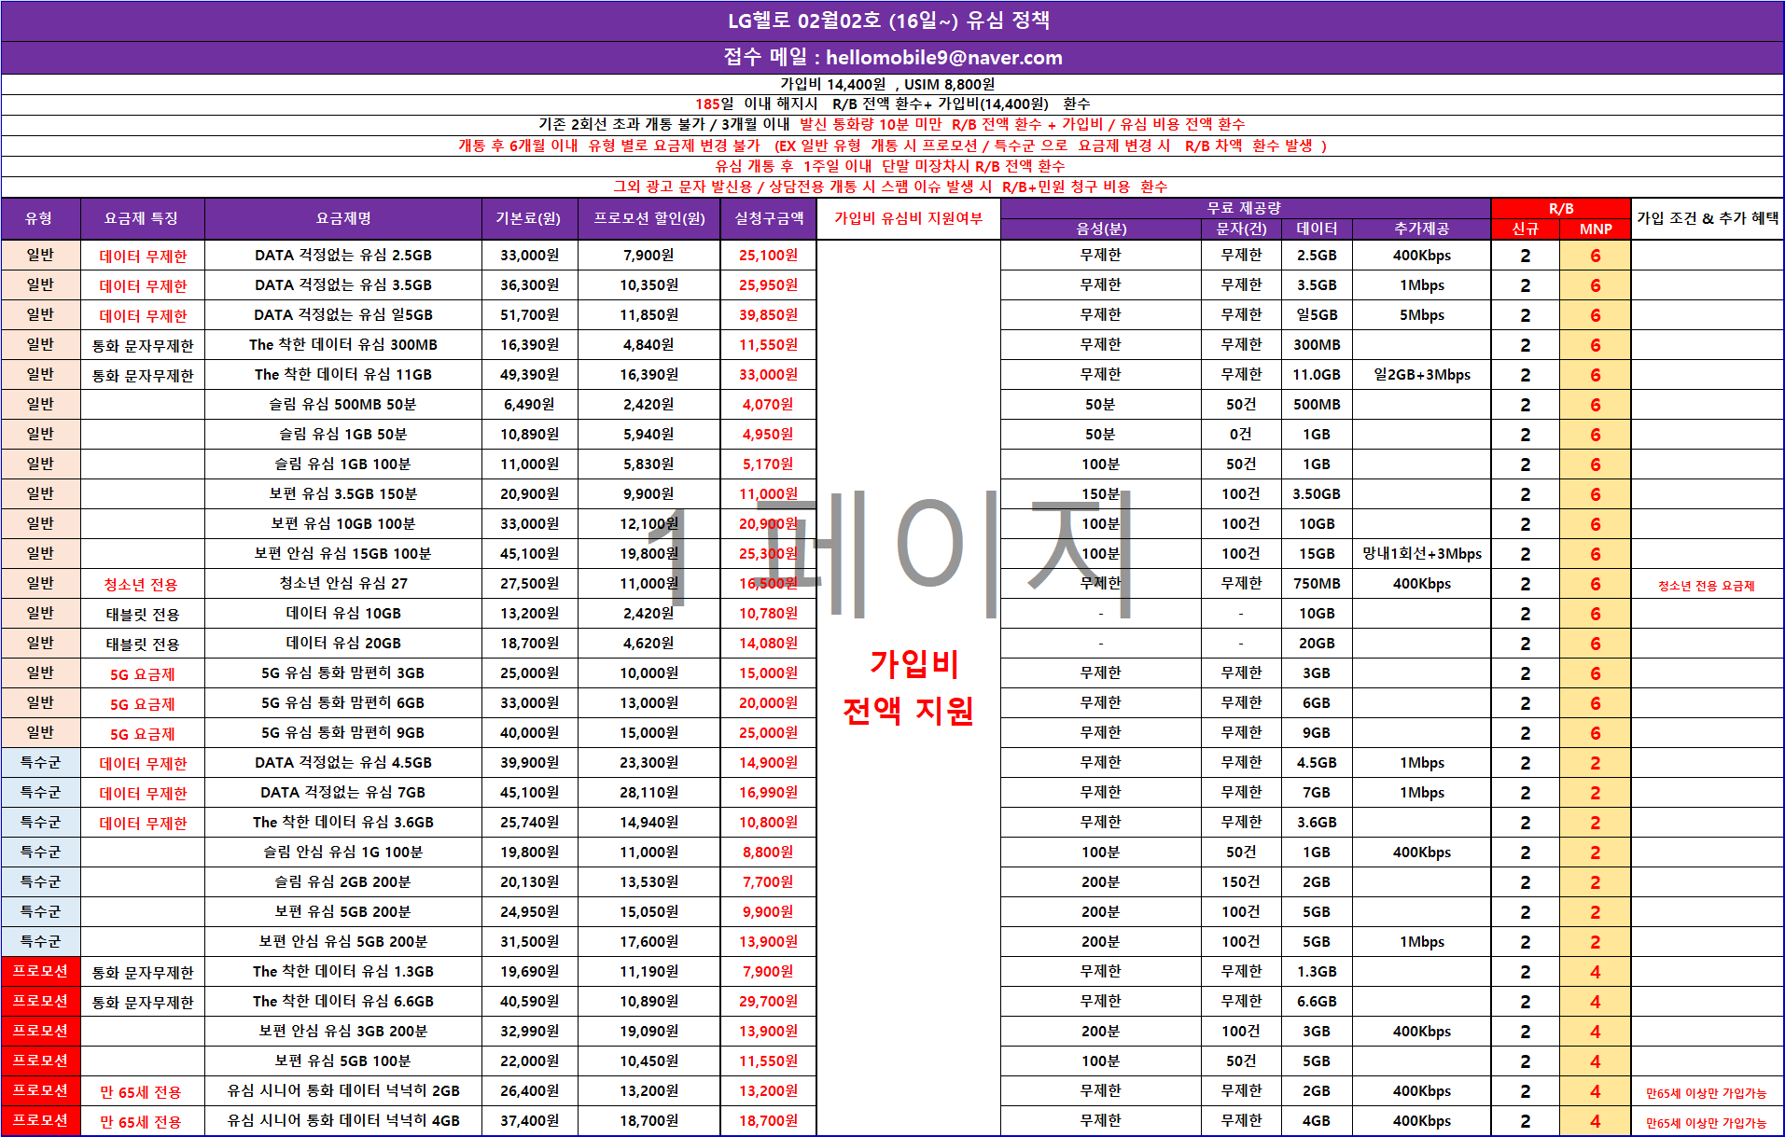This screenshot has width=1785, height=1137.
Task: Click base fee cell '49,390원'
Action: (x=529, y=374)
